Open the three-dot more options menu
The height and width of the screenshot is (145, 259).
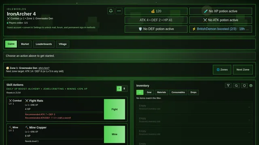pyautogui.click(x=119, y=11)
